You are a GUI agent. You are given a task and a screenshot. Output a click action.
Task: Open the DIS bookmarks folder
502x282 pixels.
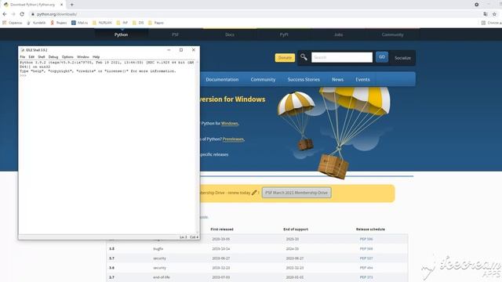[x=138, y=23]
